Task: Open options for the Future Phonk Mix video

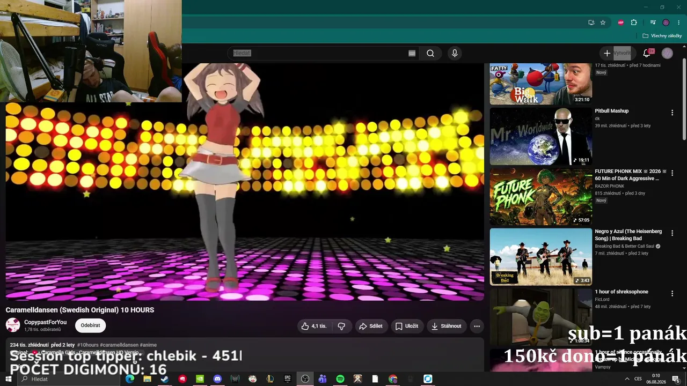Action: click(x=672, y=173)
